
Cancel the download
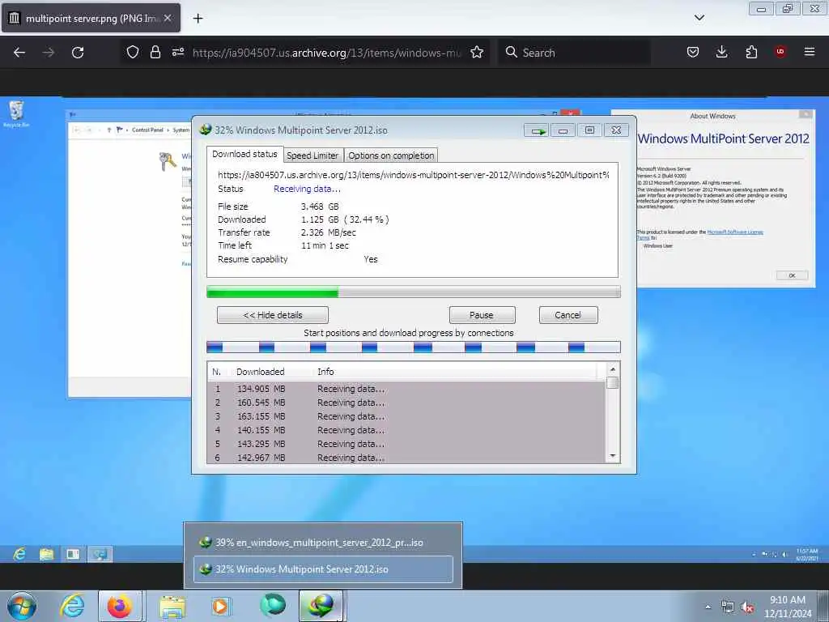click(568, 315)
